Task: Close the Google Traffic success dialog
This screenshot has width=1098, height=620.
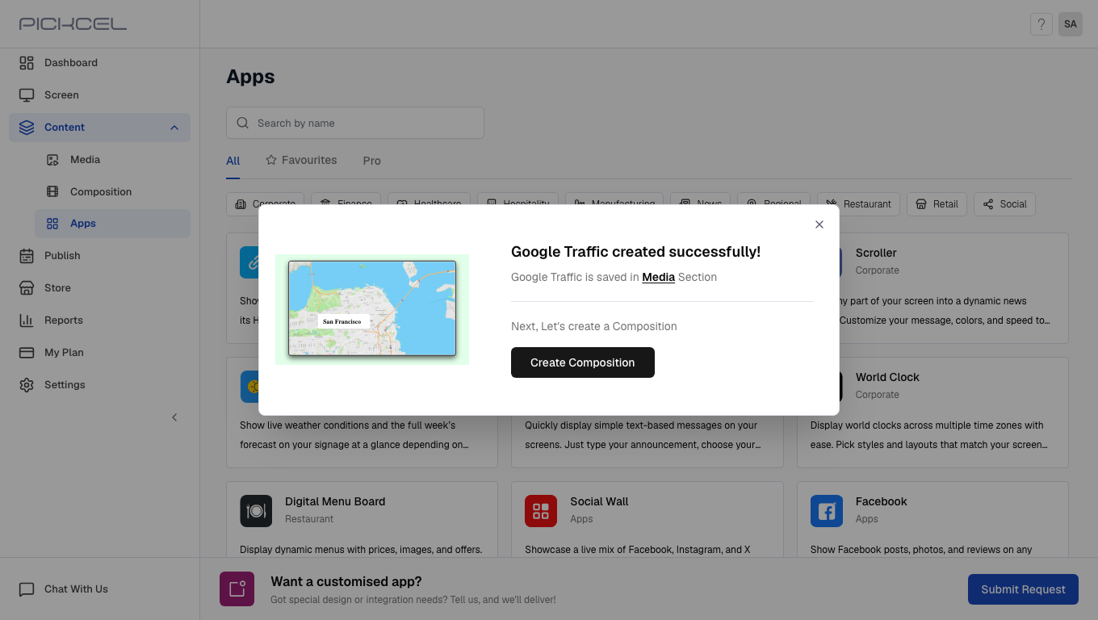Action: click(819, 224)
